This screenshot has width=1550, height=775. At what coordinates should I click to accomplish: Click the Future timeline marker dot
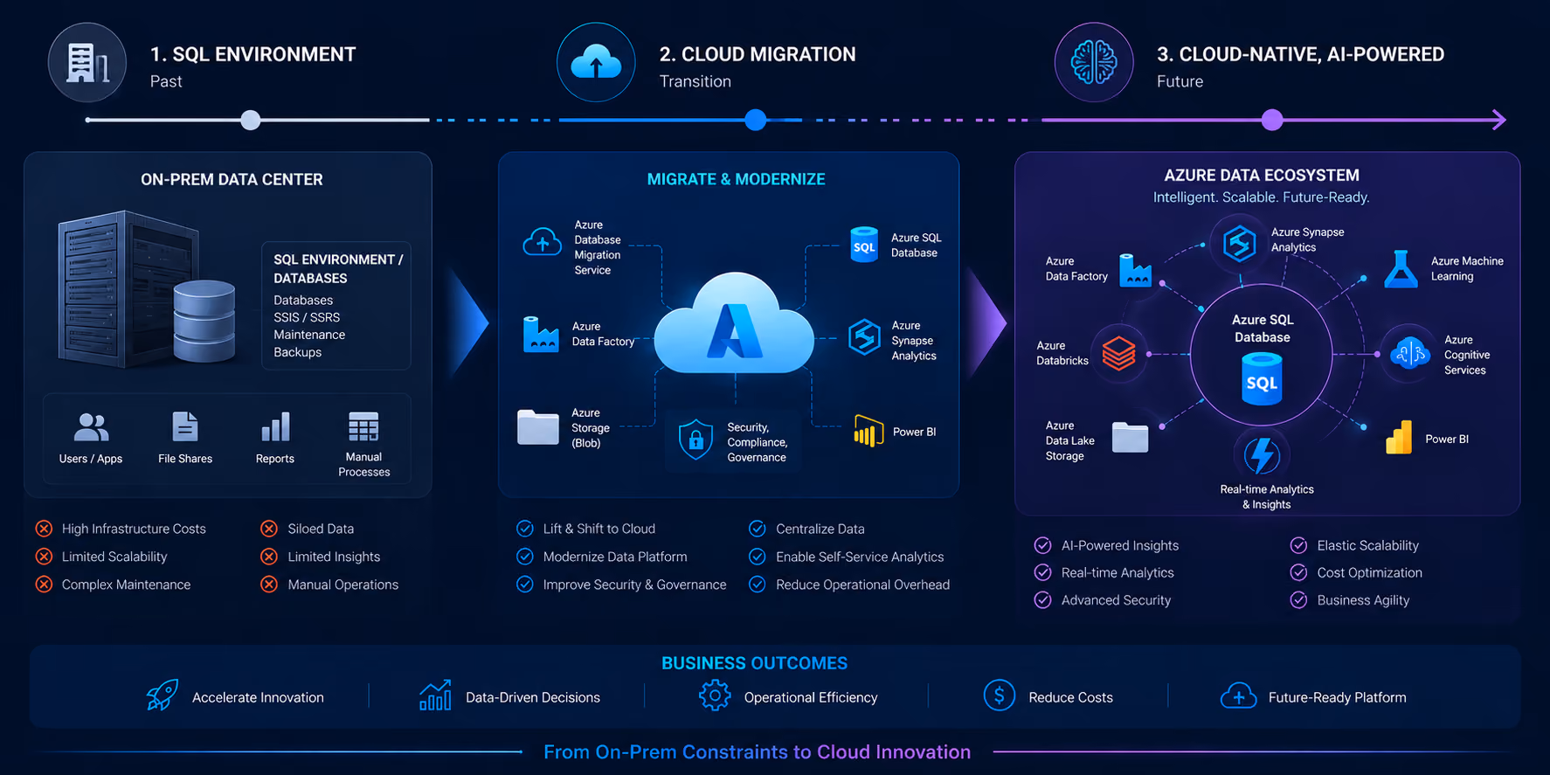click(x=1272, y=120)
